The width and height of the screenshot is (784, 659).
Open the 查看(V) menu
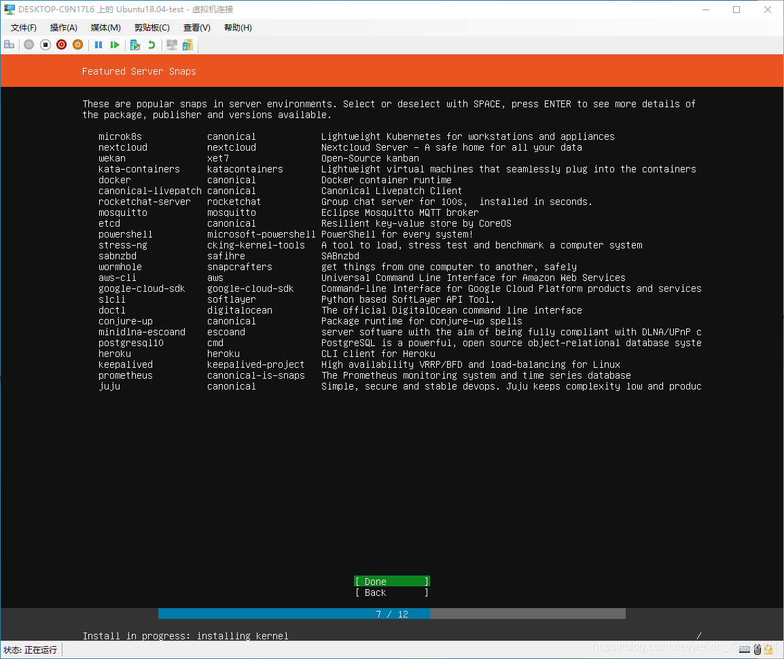(197, 27)
